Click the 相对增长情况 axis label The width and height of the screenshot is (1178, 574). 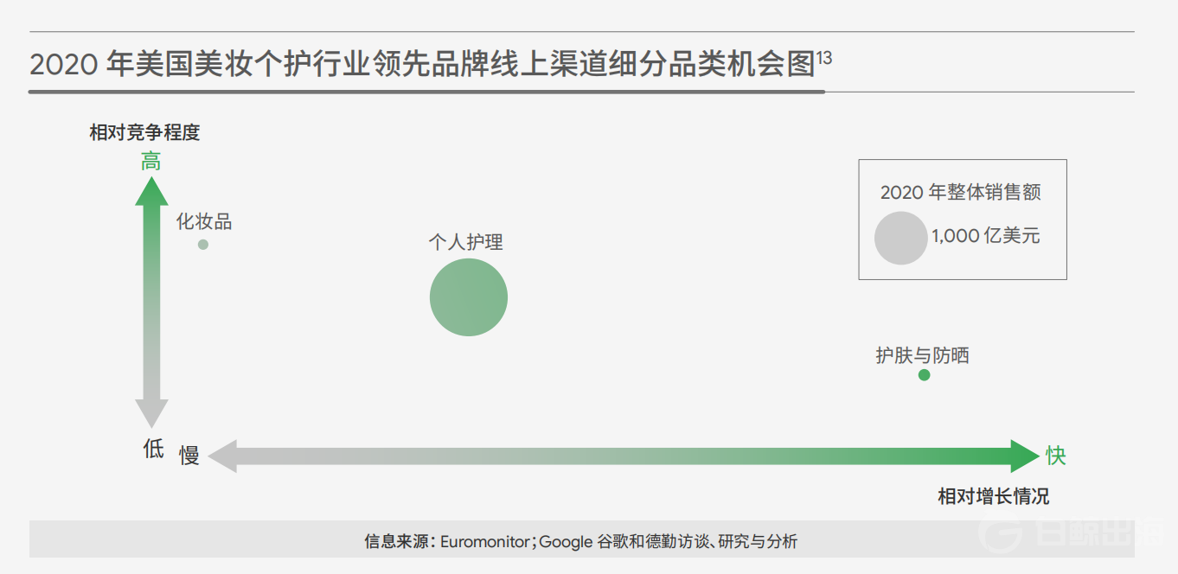click(x=993, y=496)
